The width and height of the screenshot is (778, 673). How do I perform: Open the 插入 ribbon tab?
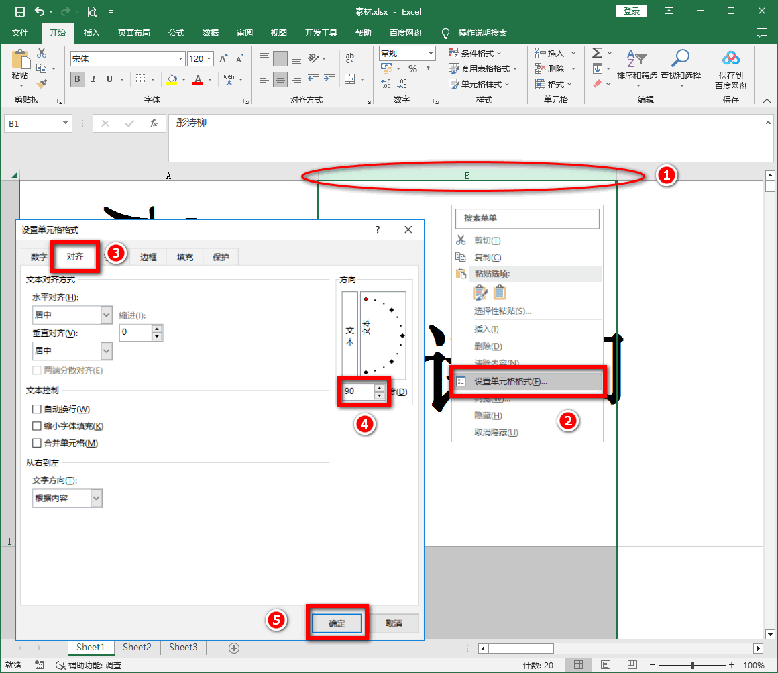point(92,33)
